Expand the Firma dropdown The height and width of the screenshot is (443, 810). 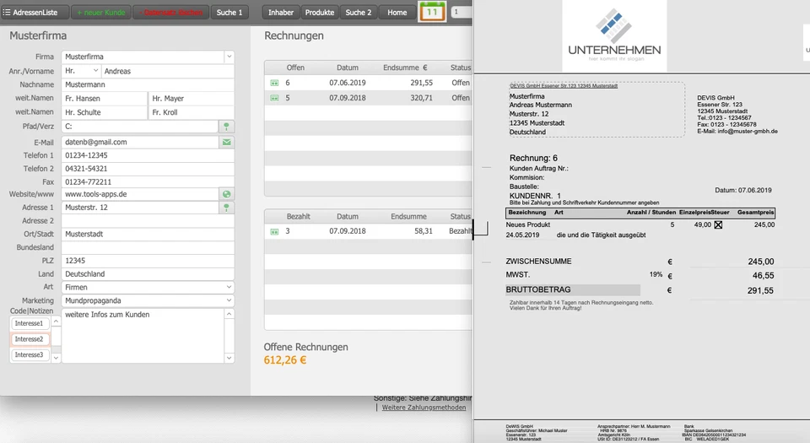coord(229,57)
